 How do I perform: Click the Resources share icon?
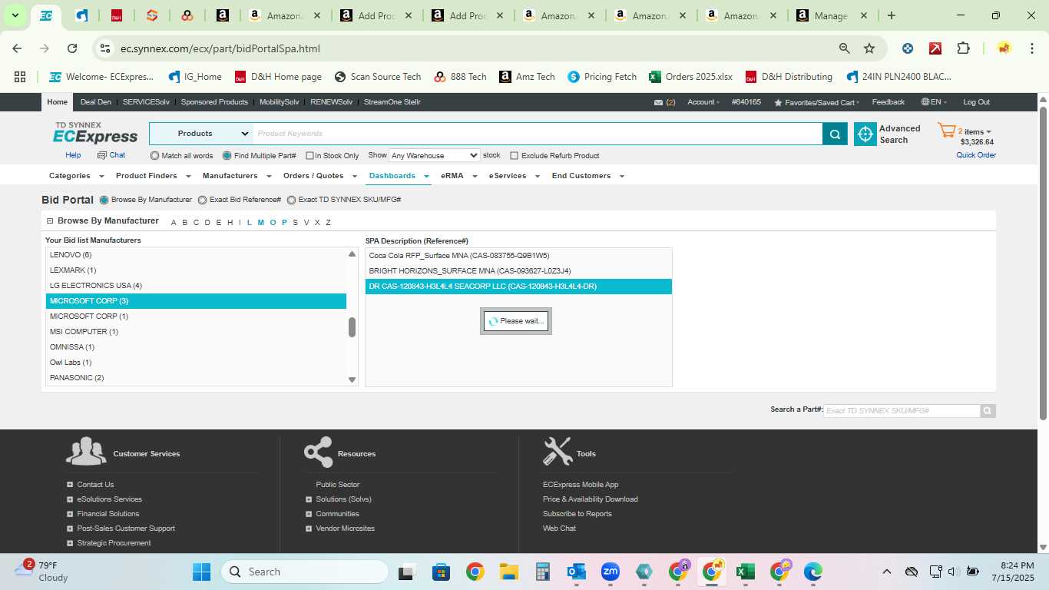tap(318, 452)
